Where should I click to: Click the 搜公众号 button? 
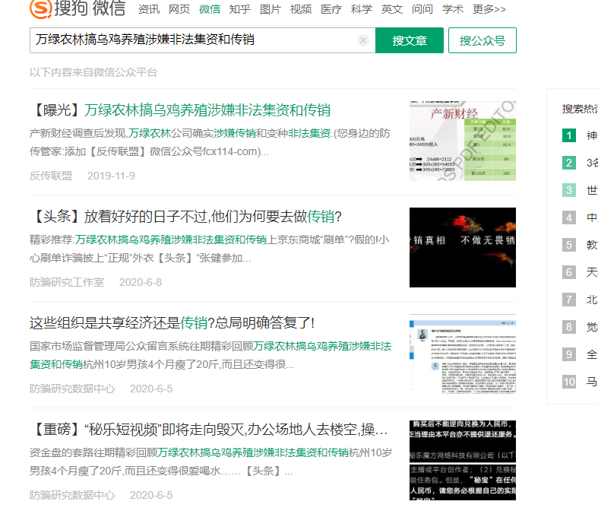pyautogui.click(x=482, y=40)
